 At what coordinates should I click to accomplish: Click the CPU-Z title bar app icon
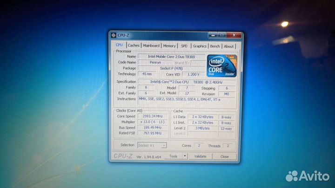(x=114, y=35)
